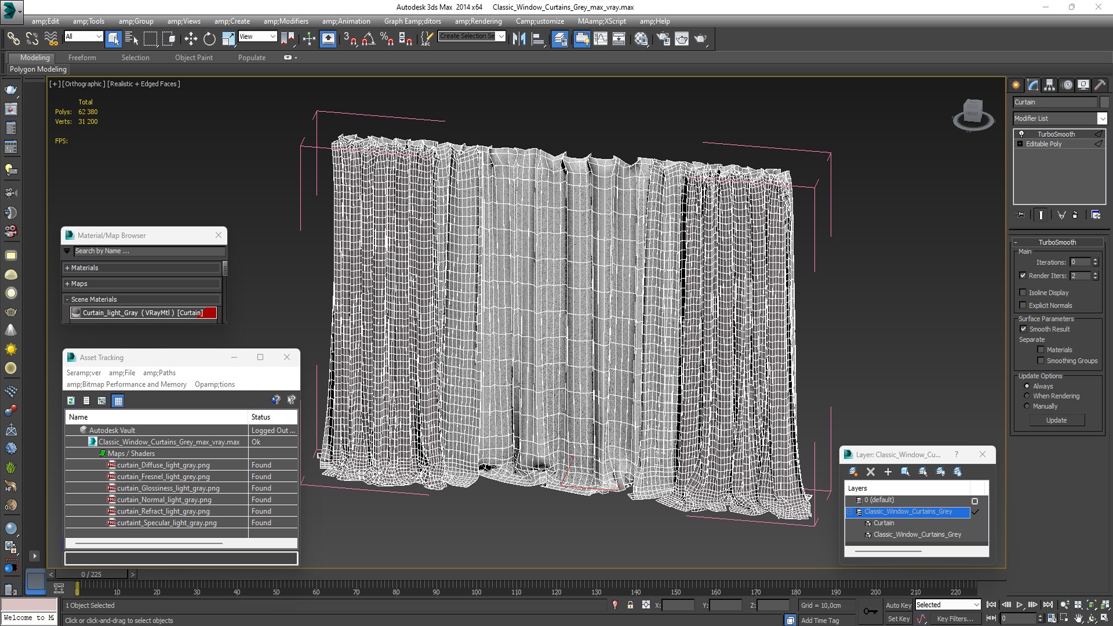This screenshot has height=626, width=1113.
Task: Toggle Percent Snap in toolbar
Action: coord(387,39)
